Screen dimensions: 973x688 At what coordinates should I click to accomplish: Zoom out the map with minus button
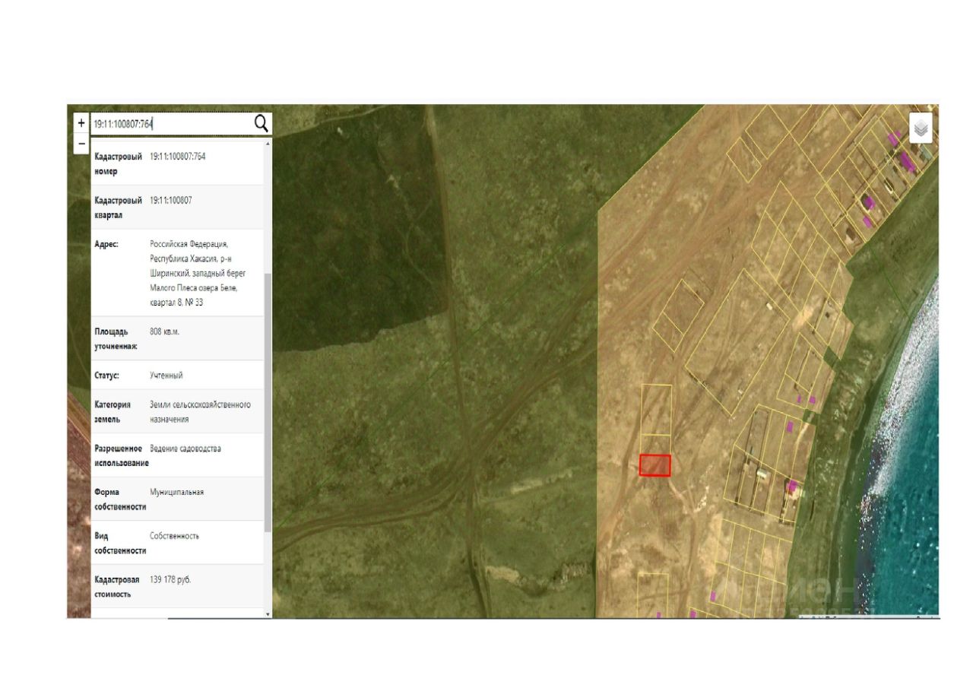coord(81,143)
